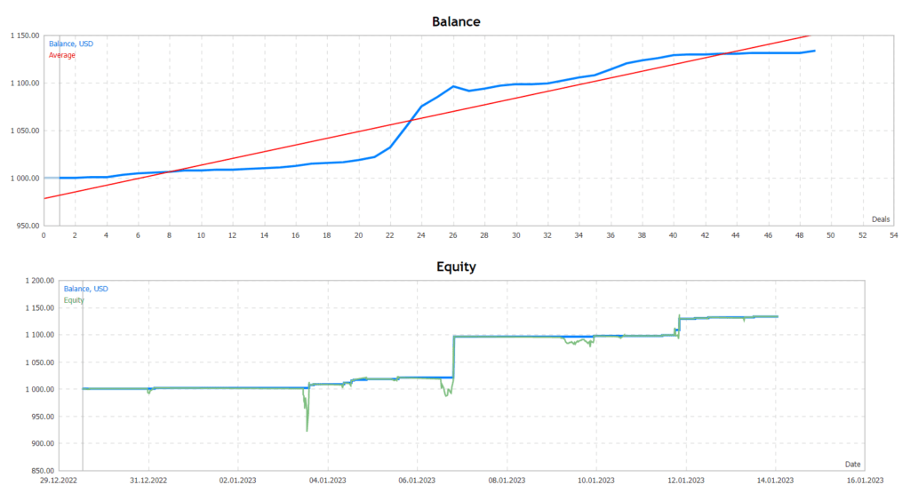Click the 850.00 value on Equity axis
Image resolution: width=910 pixels, height=493 pixels.
[39, 471]
